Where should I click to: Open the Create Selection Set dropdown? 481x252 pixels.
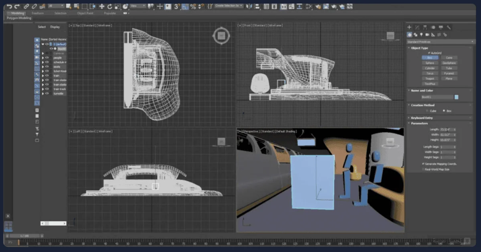coord(228,6)
